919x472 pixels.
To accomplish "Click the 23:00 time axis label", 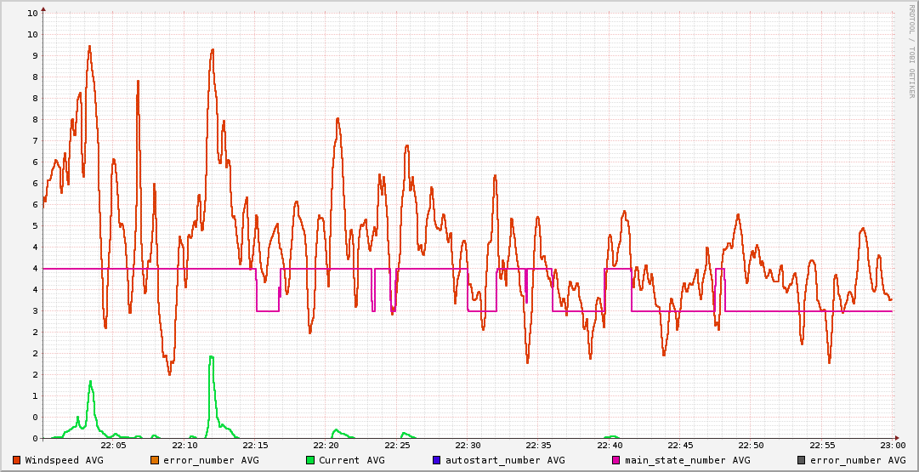I will (892, 446).
